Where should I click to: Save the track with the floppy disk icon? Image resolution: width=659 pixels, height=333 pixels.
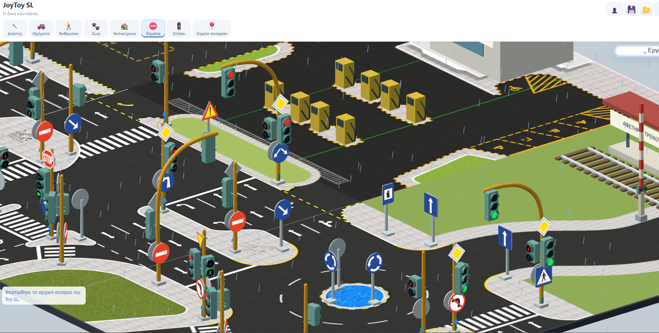pyautogui.click(x=631, y=10)
